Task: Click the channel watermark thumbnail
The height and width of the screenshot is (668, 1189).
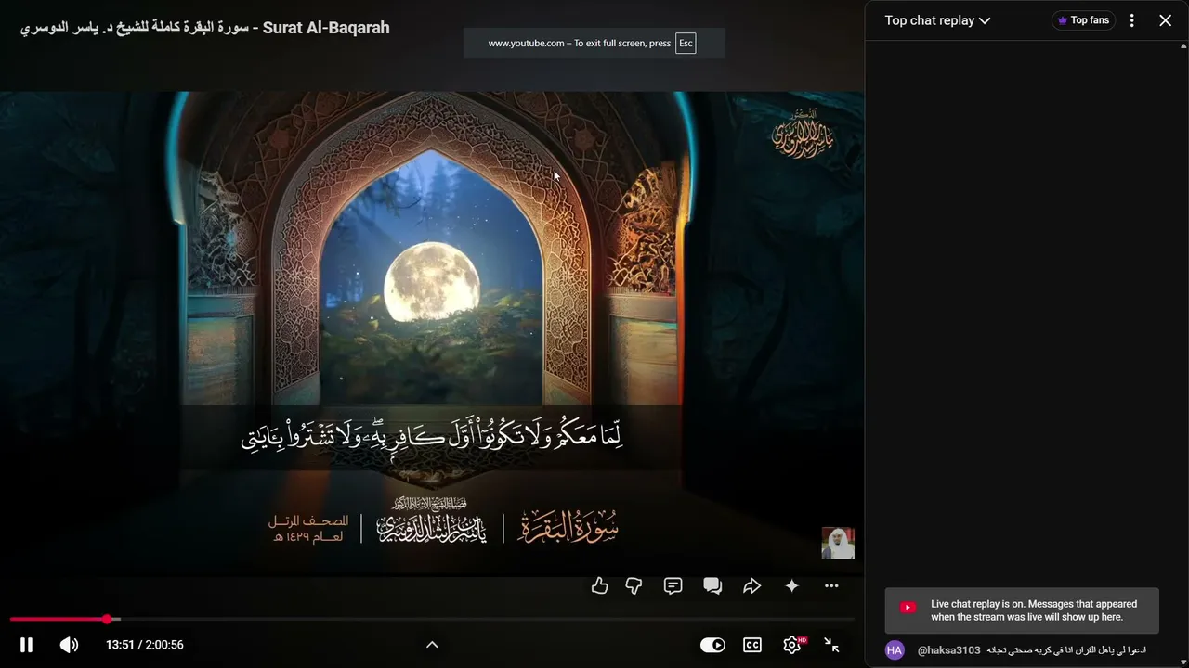Action: click(838, 543)
